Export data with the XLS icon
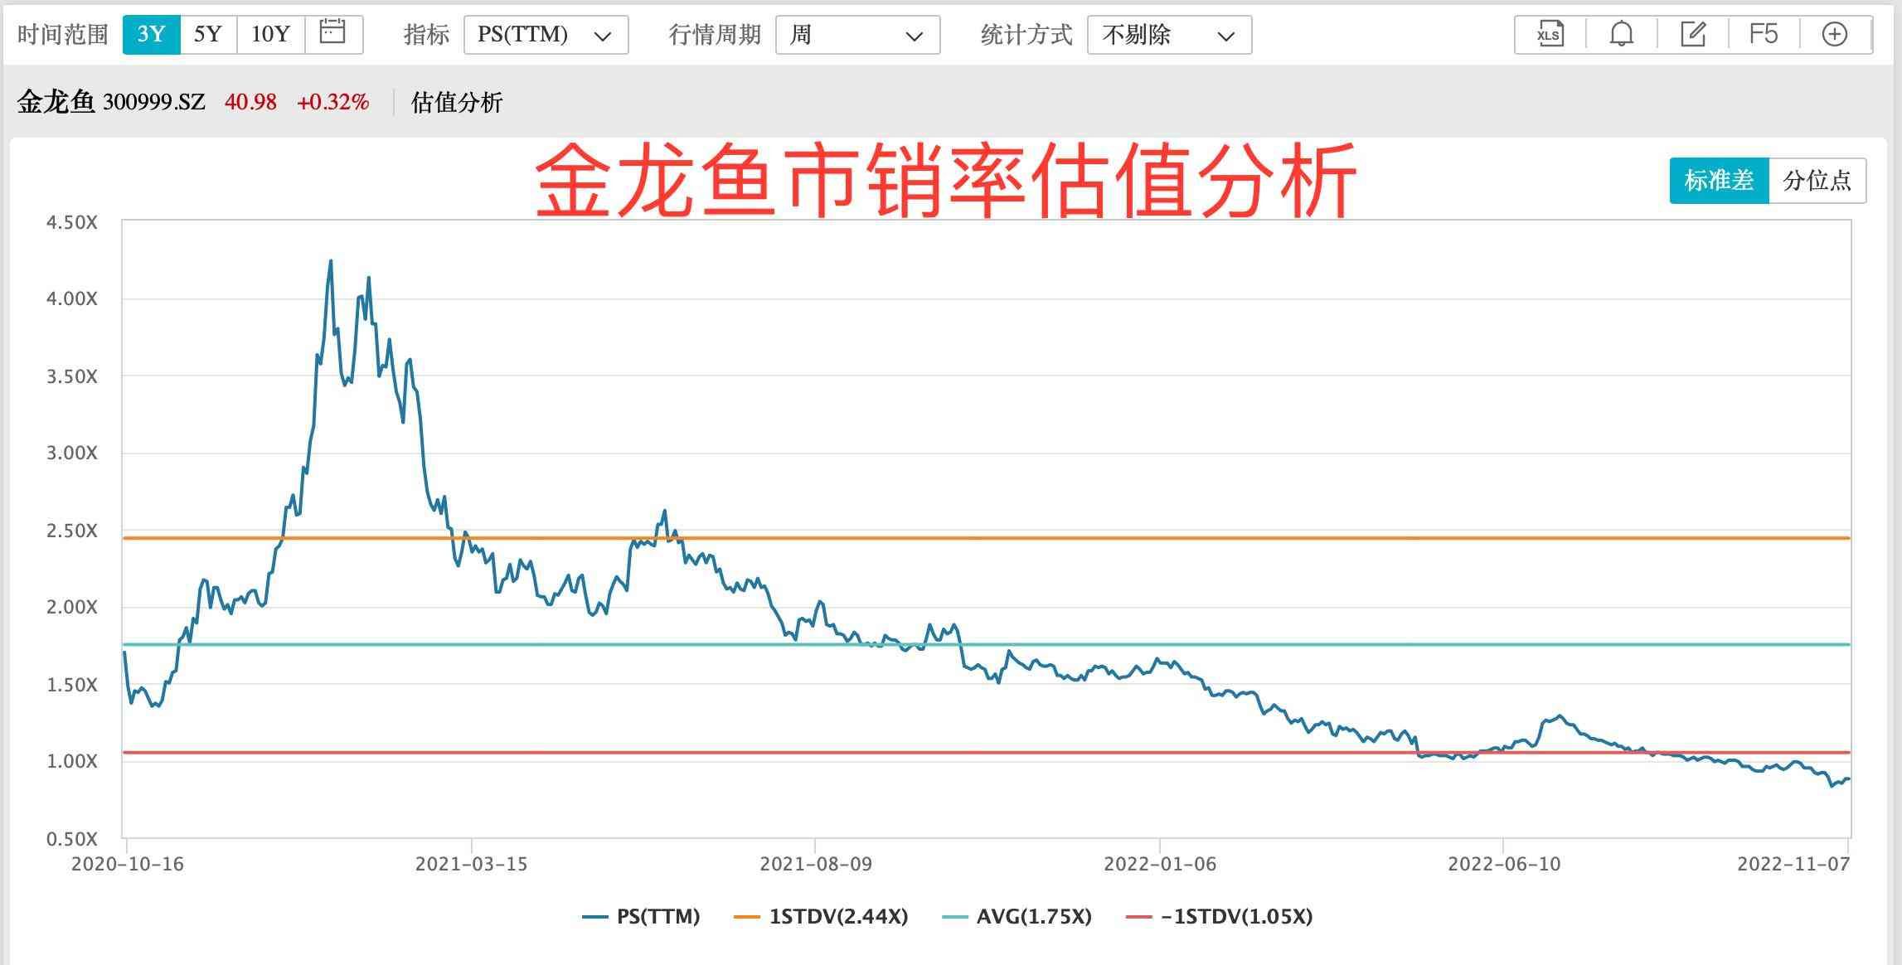 [x=1550, y=35]
